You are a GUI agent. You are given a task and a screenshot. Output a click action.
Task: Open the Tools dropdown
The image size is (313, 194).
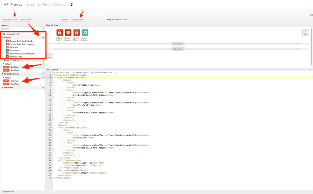64,19
